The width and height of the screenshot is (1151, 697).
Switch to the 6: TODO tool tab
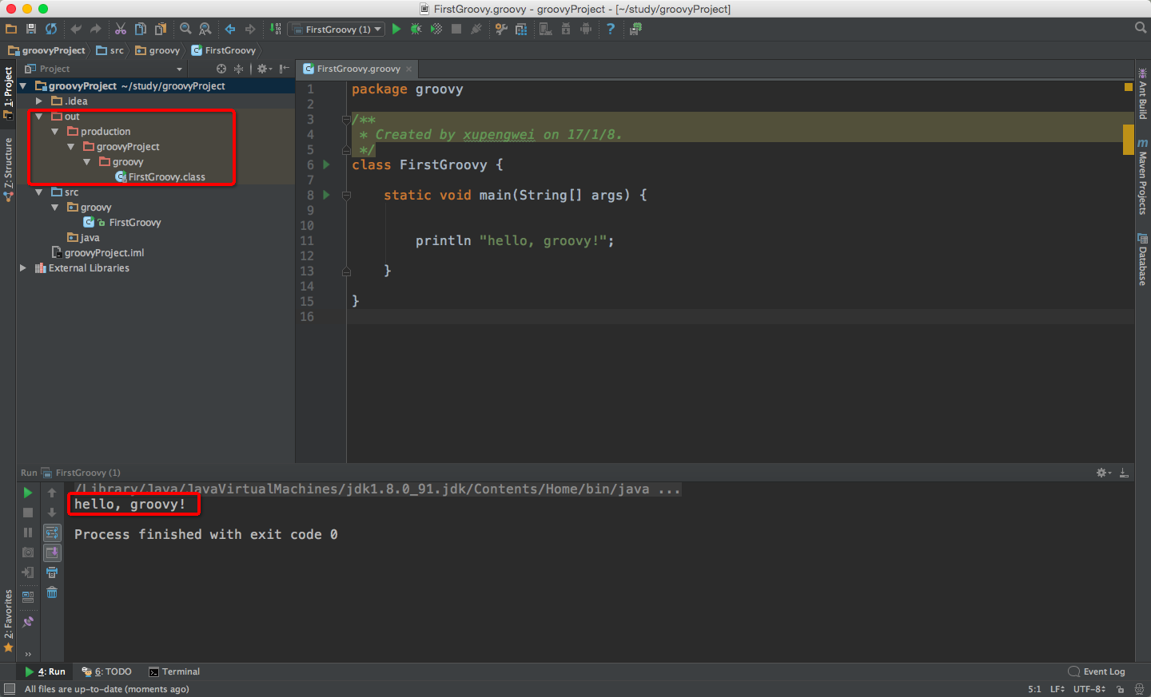tap(107, 671)
